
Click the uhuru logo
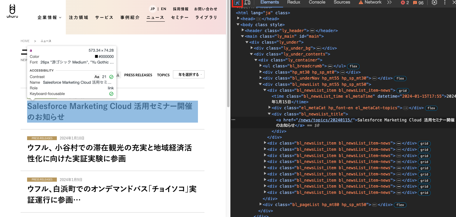coord(12,12)
